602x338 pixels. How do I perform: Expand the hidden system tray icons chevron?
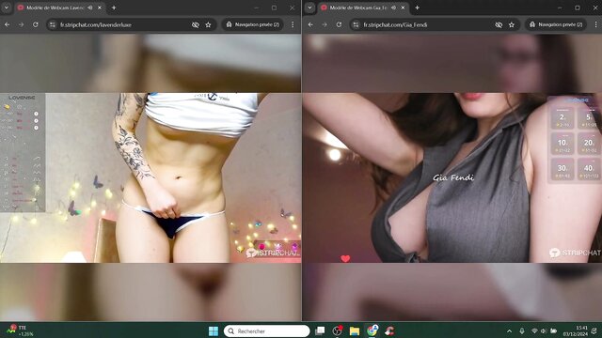509,330
